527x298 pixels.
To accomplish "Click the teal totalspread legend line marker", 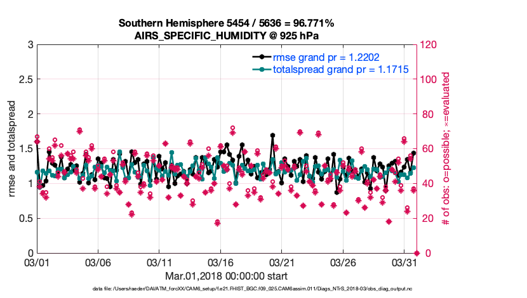I will click(260, 68).
